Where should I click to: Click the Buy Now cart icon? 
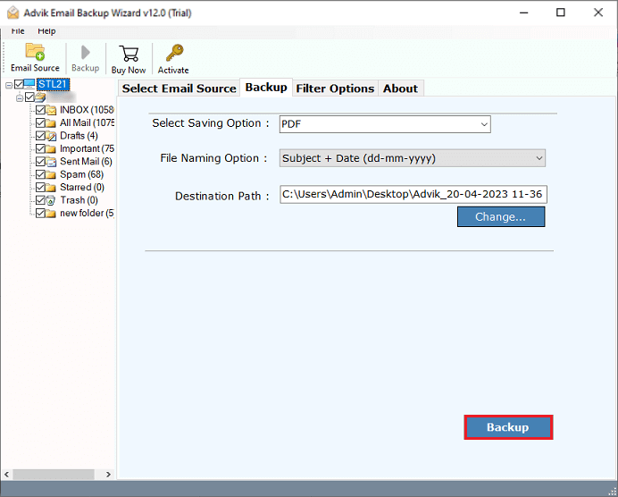[x=129, y=54]
